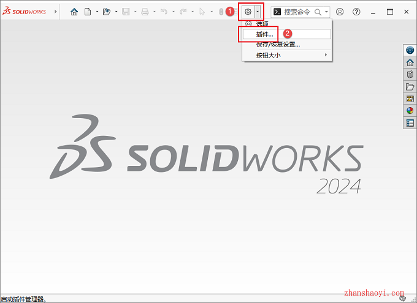The height and width of the screenshot is (303, 417).
Task: Click the Open file folder icon
Action: coord(107,12)
